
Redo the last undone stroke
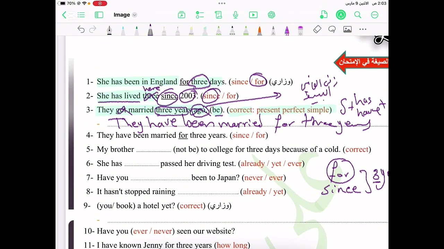pos(93,30)
